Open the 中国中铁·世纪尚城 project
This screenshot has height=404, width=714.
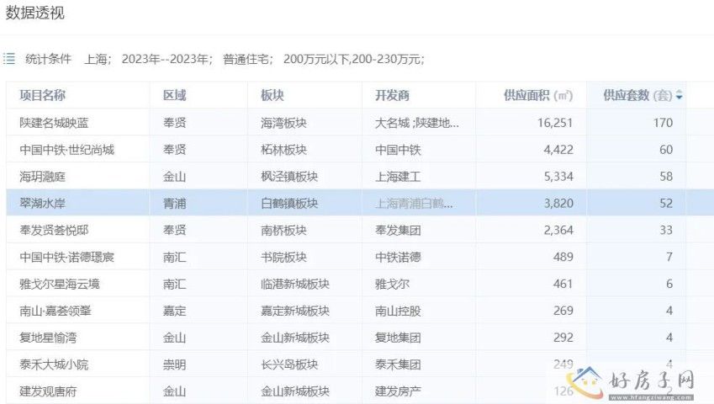[x=66, y=149]
